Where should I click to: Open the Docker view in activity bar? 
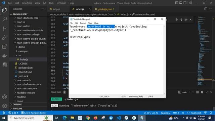[4, 55]
